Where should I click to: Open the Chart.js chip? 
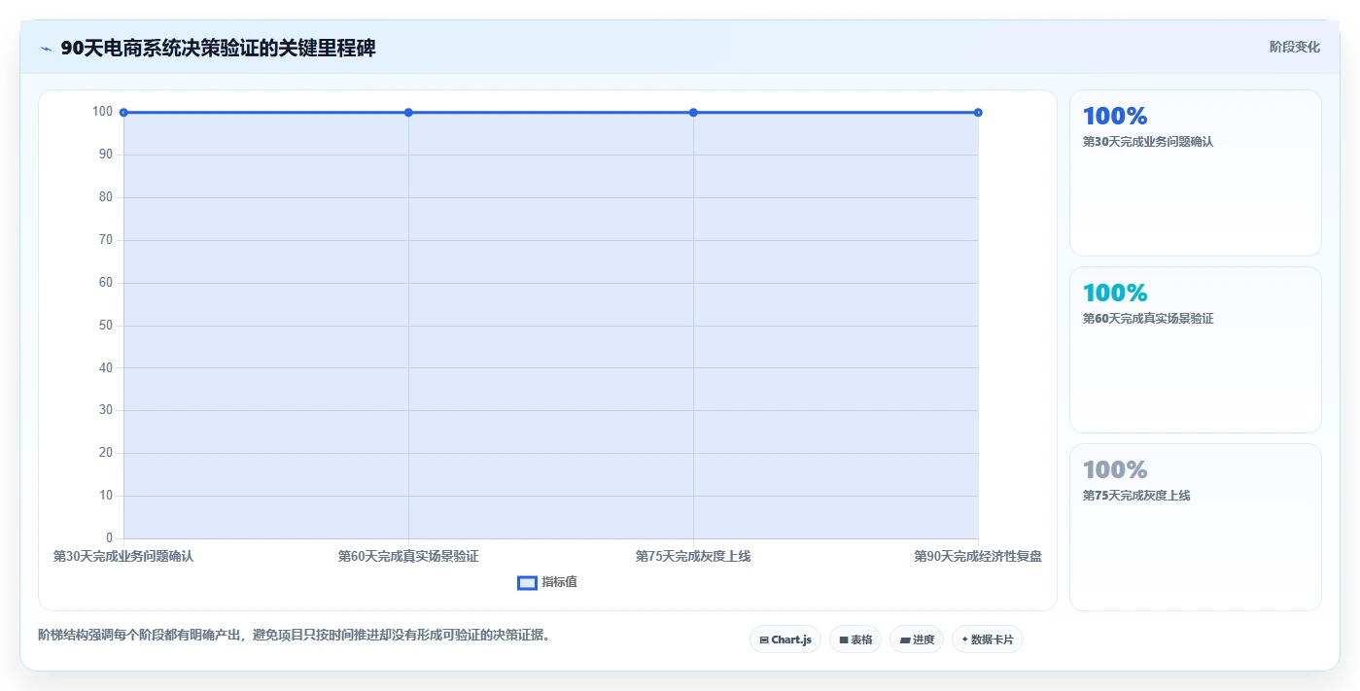(785, 639)
